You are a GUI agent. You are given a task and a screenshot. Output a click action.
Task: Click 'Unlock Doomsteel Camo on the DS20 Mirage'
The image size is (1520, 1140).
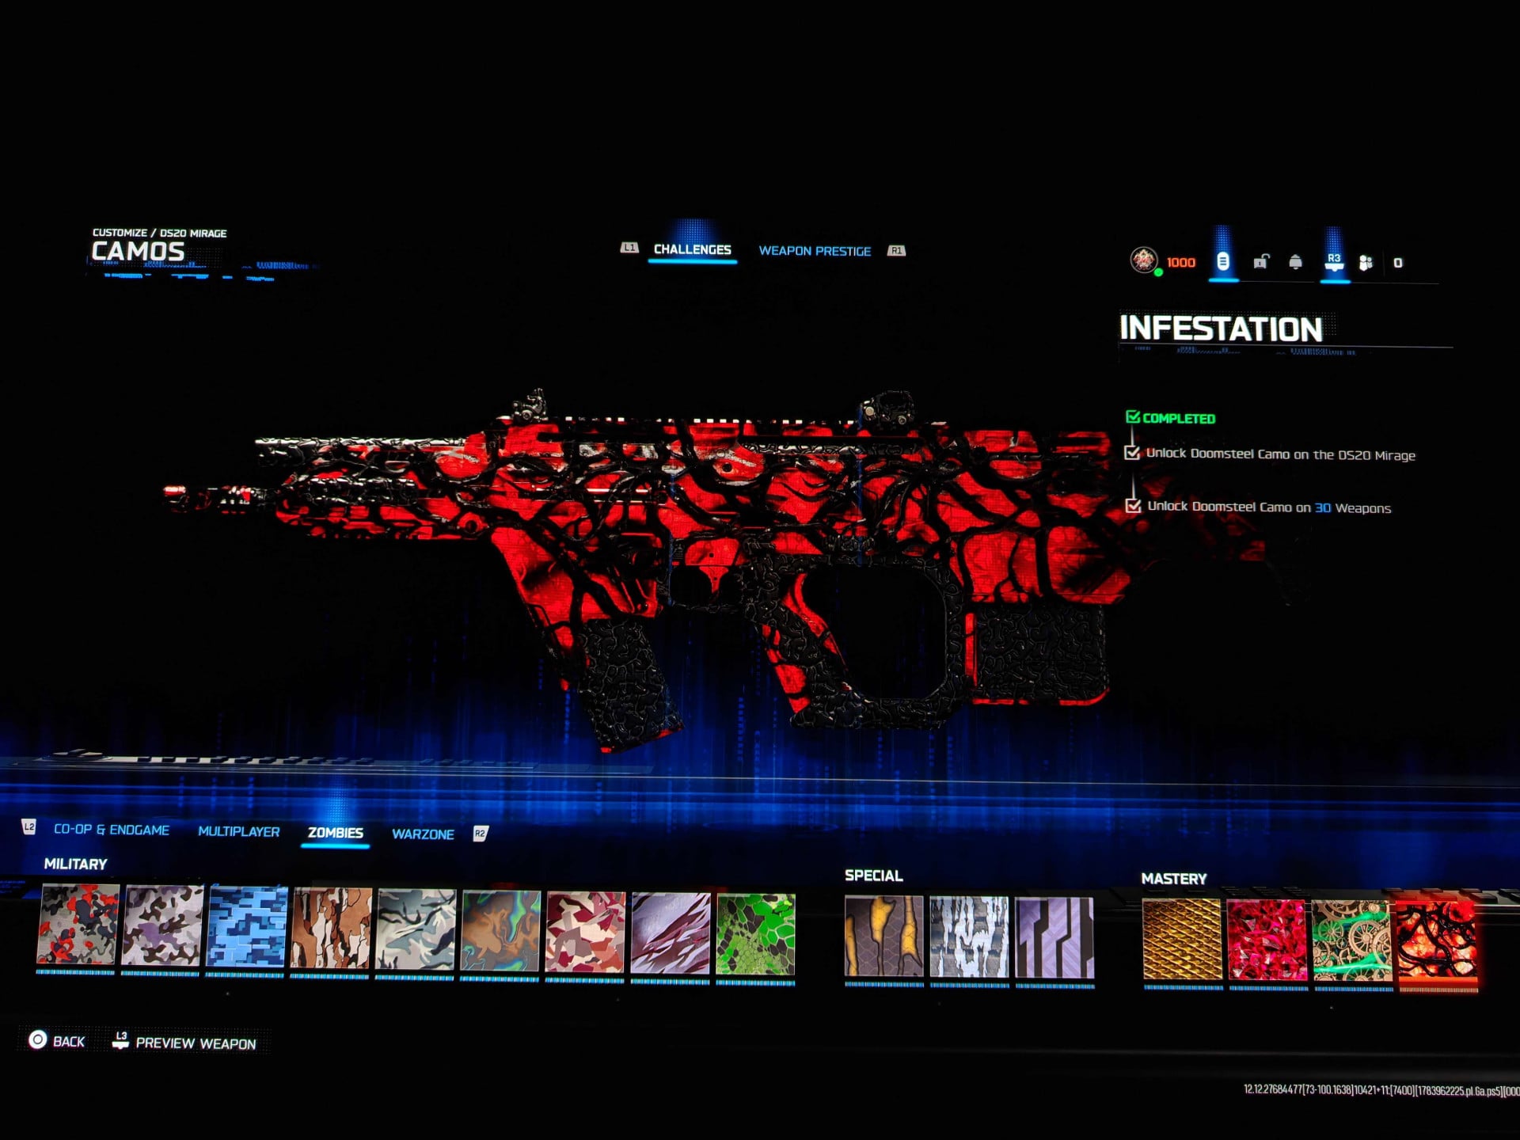[1280, 454]
